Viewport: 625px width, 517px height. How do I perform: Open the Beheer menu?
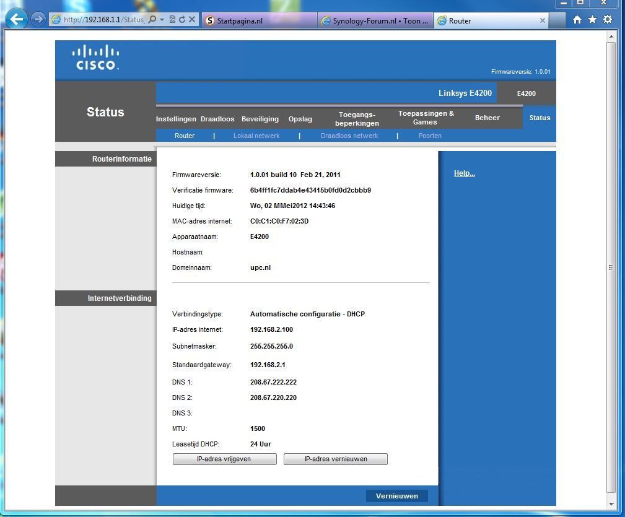point(487,118)
